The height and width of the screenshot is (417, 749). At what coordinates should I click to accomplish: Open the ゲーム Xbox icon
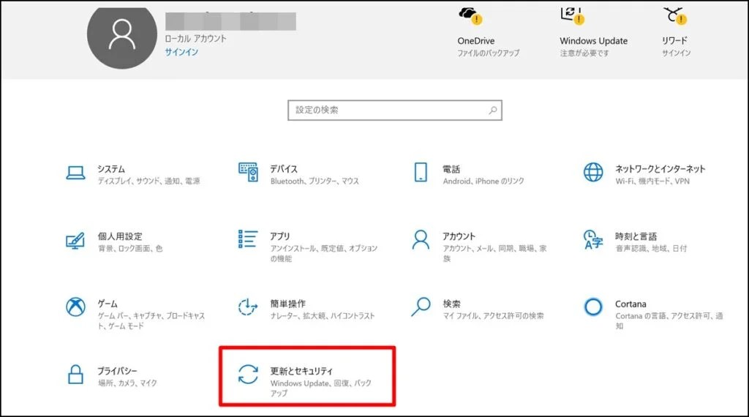[75, 307]
